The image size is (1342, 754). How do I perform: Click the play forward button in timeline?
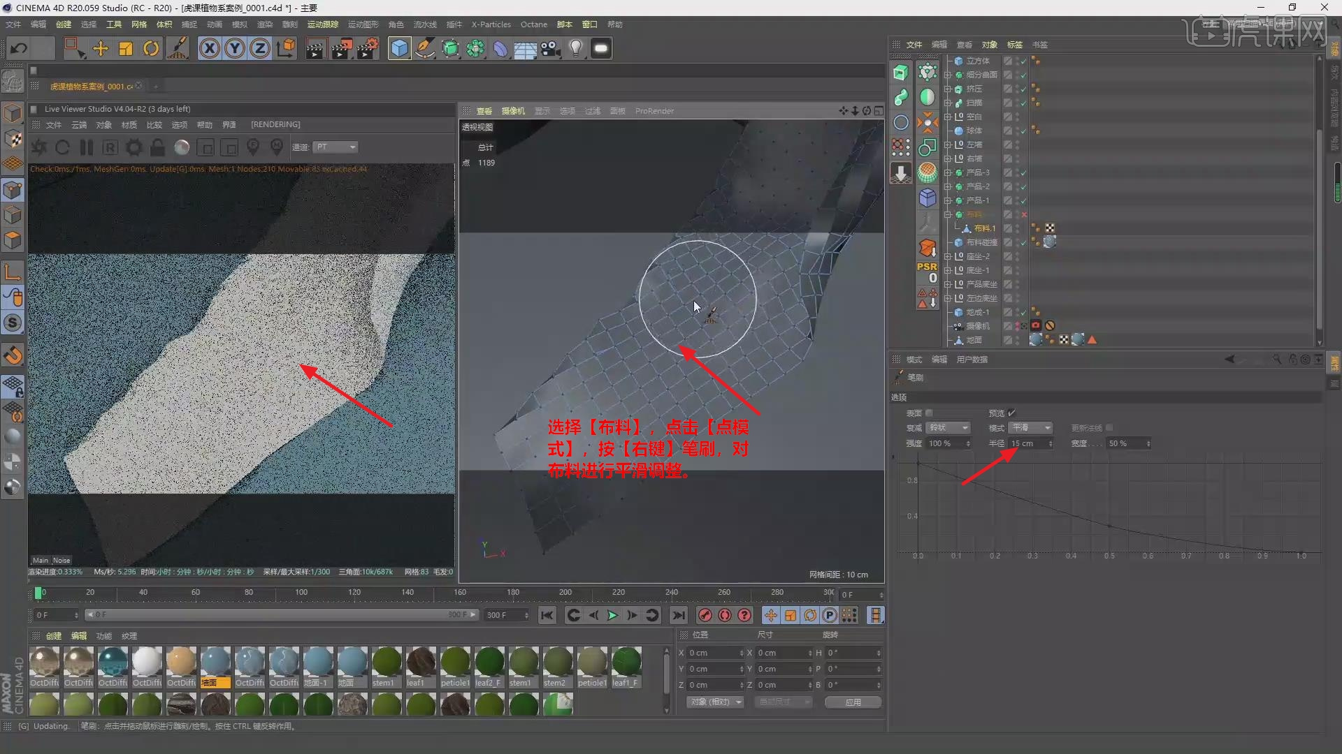612,615
